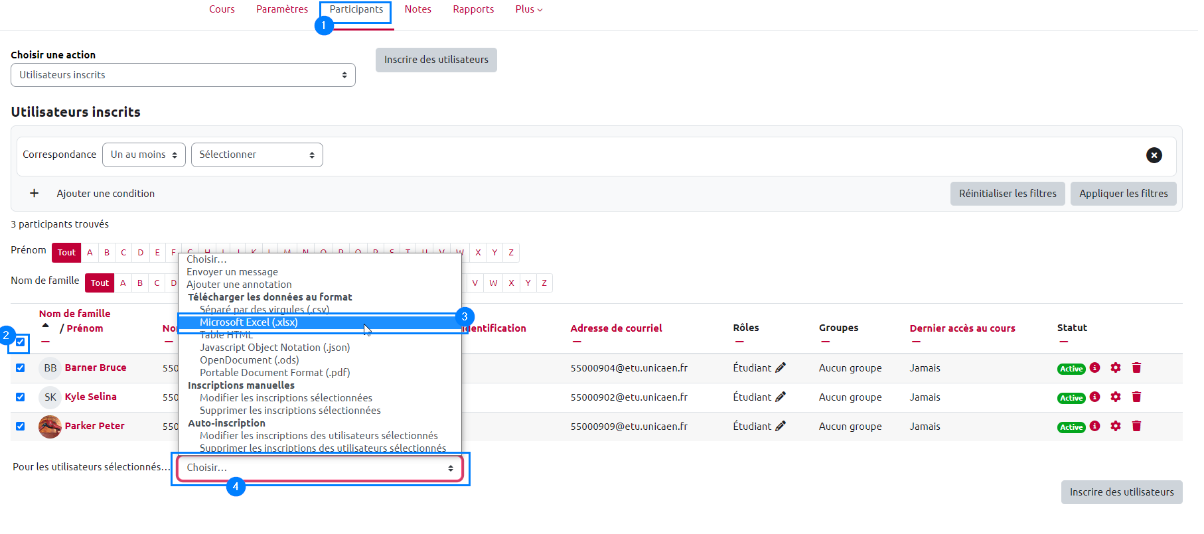The height and width of the screenshot is (534, 1204).
Task: Open Parker Peter's profile picture
Action: 50,426
